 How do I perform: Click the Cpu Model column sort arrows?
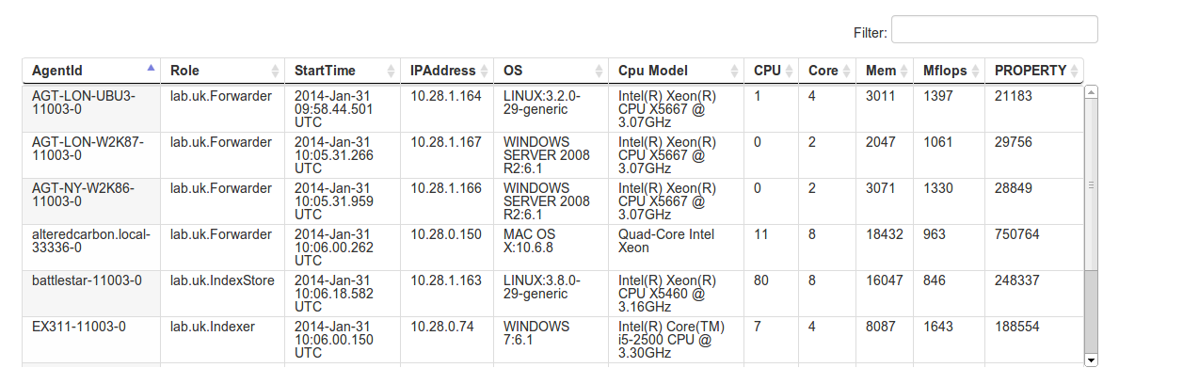coord(735,71)
